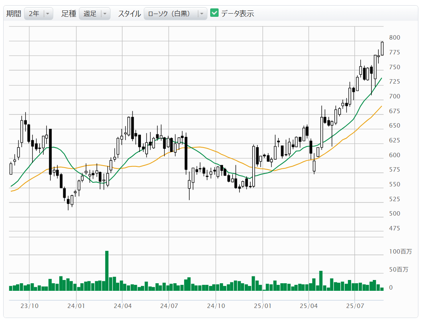This screenshot has height=322, width=424.
Task: Click the right end of the green moving average line
Action: (381, 78)
